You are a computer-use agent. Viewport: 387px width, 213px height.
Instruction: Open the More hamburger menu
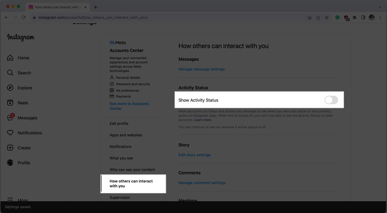pyautogui.click(x=10, y=200)
